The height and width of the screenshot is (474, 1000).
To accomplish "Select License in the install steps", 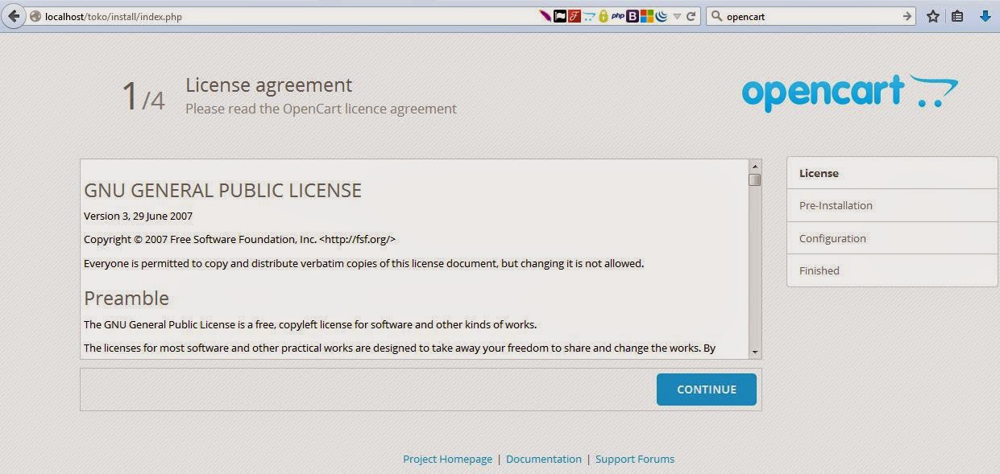I will coord(892,173).
